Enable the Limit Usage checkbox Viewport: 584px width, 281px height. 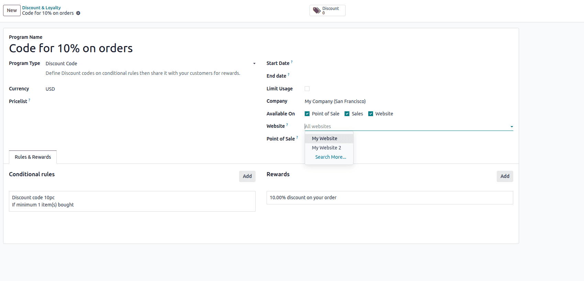(307, 89)
